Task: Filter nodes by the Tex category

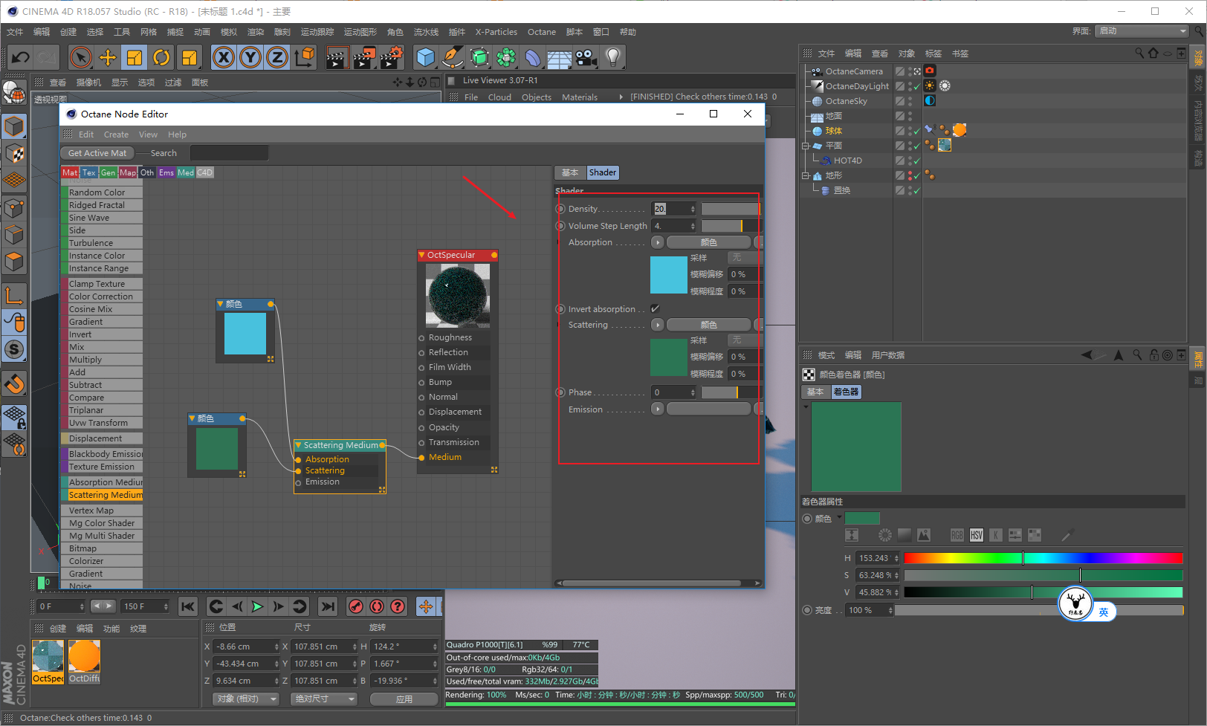Action: click(x=89, y=172)
